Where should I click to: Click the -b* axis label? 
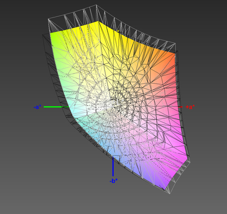(113, 181)
